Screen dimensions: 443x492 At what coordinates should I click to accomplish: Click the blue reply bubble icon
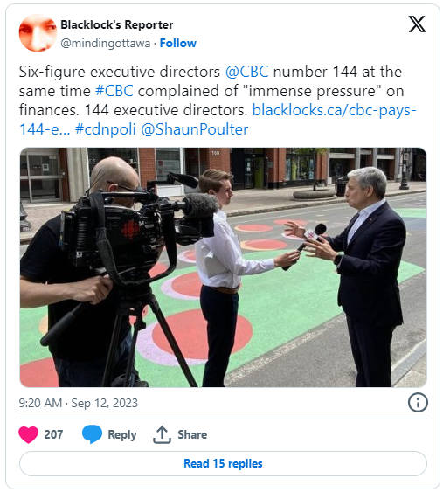click(92, 434)
